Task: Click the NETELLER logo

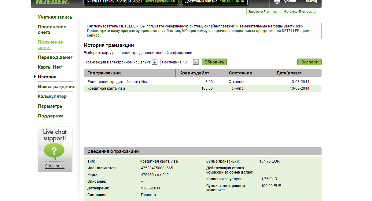Action: [52, 2]
